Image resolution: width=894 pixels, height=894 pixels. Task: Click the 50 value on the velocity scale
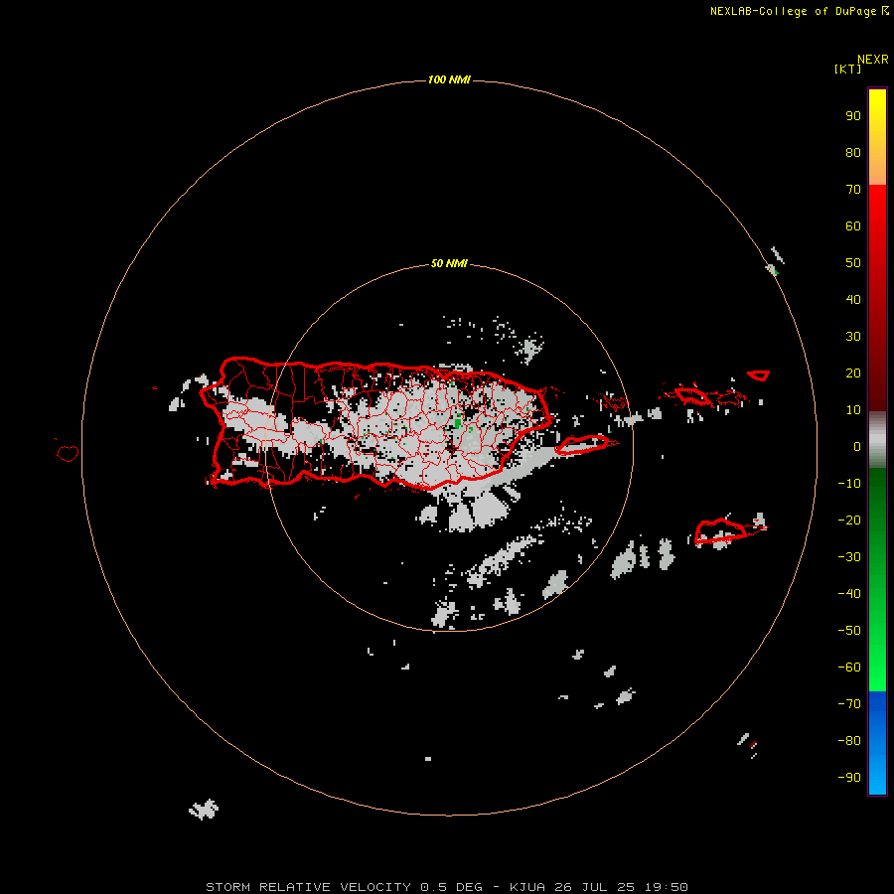[853, 263]
